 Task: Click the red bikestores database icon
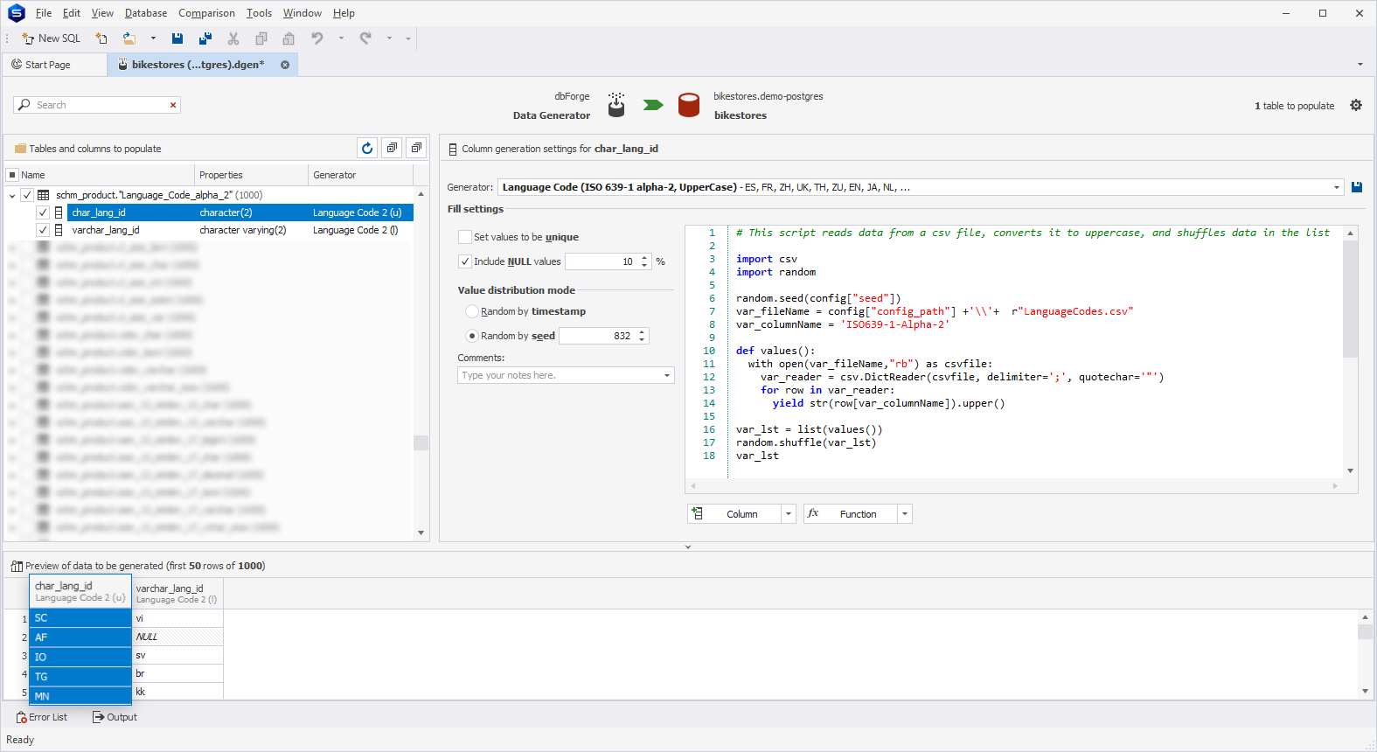689,105
